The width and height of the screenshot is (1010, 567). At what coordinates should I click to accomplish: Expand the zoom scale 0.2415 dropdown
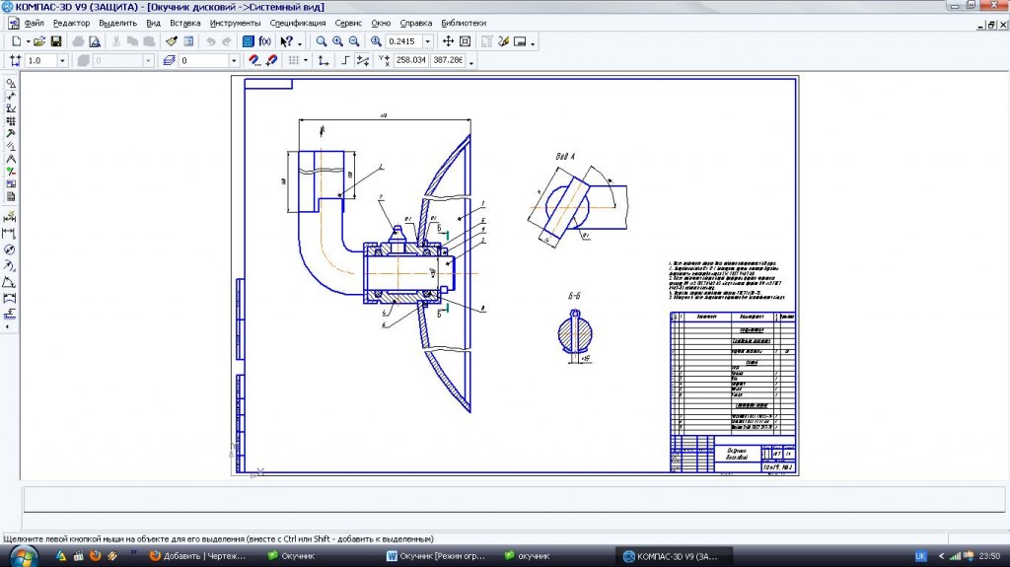(x=427, y=41)
